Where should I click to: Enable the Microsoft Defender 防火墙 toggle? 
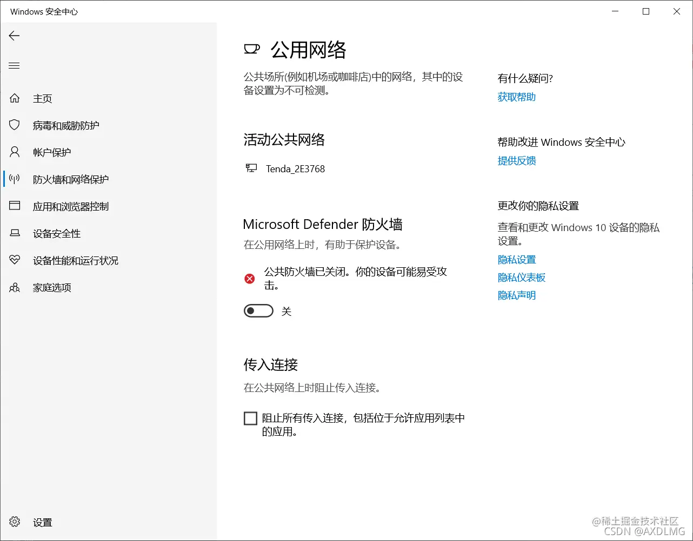[x=258, y=310]
